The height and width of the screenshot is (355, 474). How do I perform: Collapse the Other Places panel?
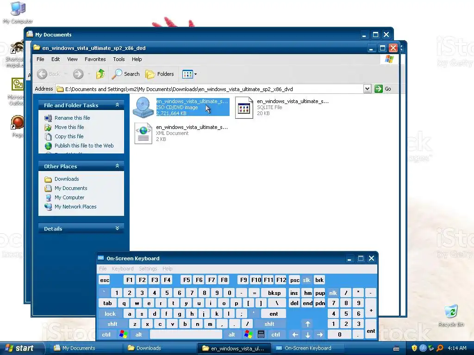tap(117, 166)
